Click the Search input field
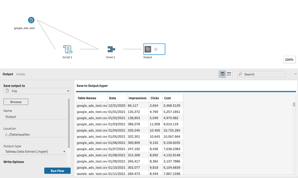Viewport: 298px width, 178px height. click(x=264, y=74)
